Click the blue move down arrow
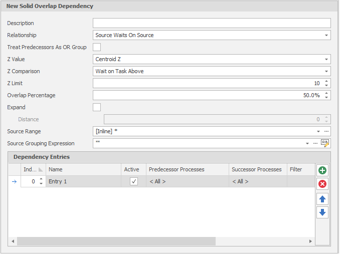The image size is (341, 254). [322, 212]
